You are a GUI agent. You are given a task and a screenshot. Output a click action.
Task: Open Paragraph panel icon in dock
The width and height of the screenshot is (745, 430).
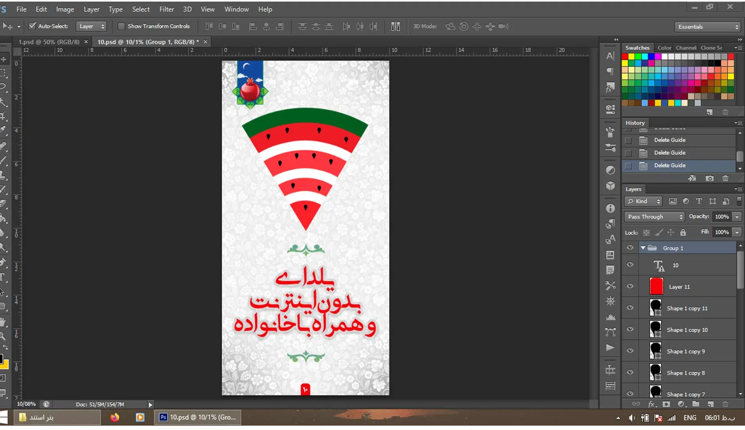610,71
